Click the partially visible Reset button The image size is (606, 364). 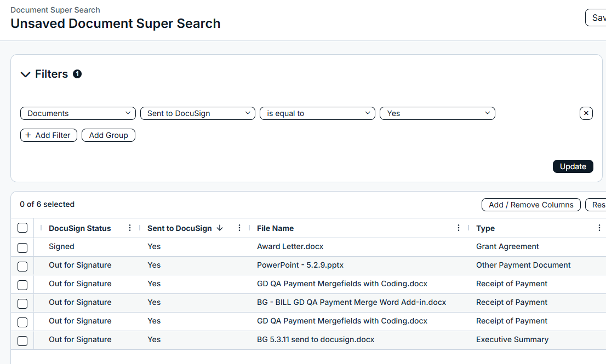596,205
